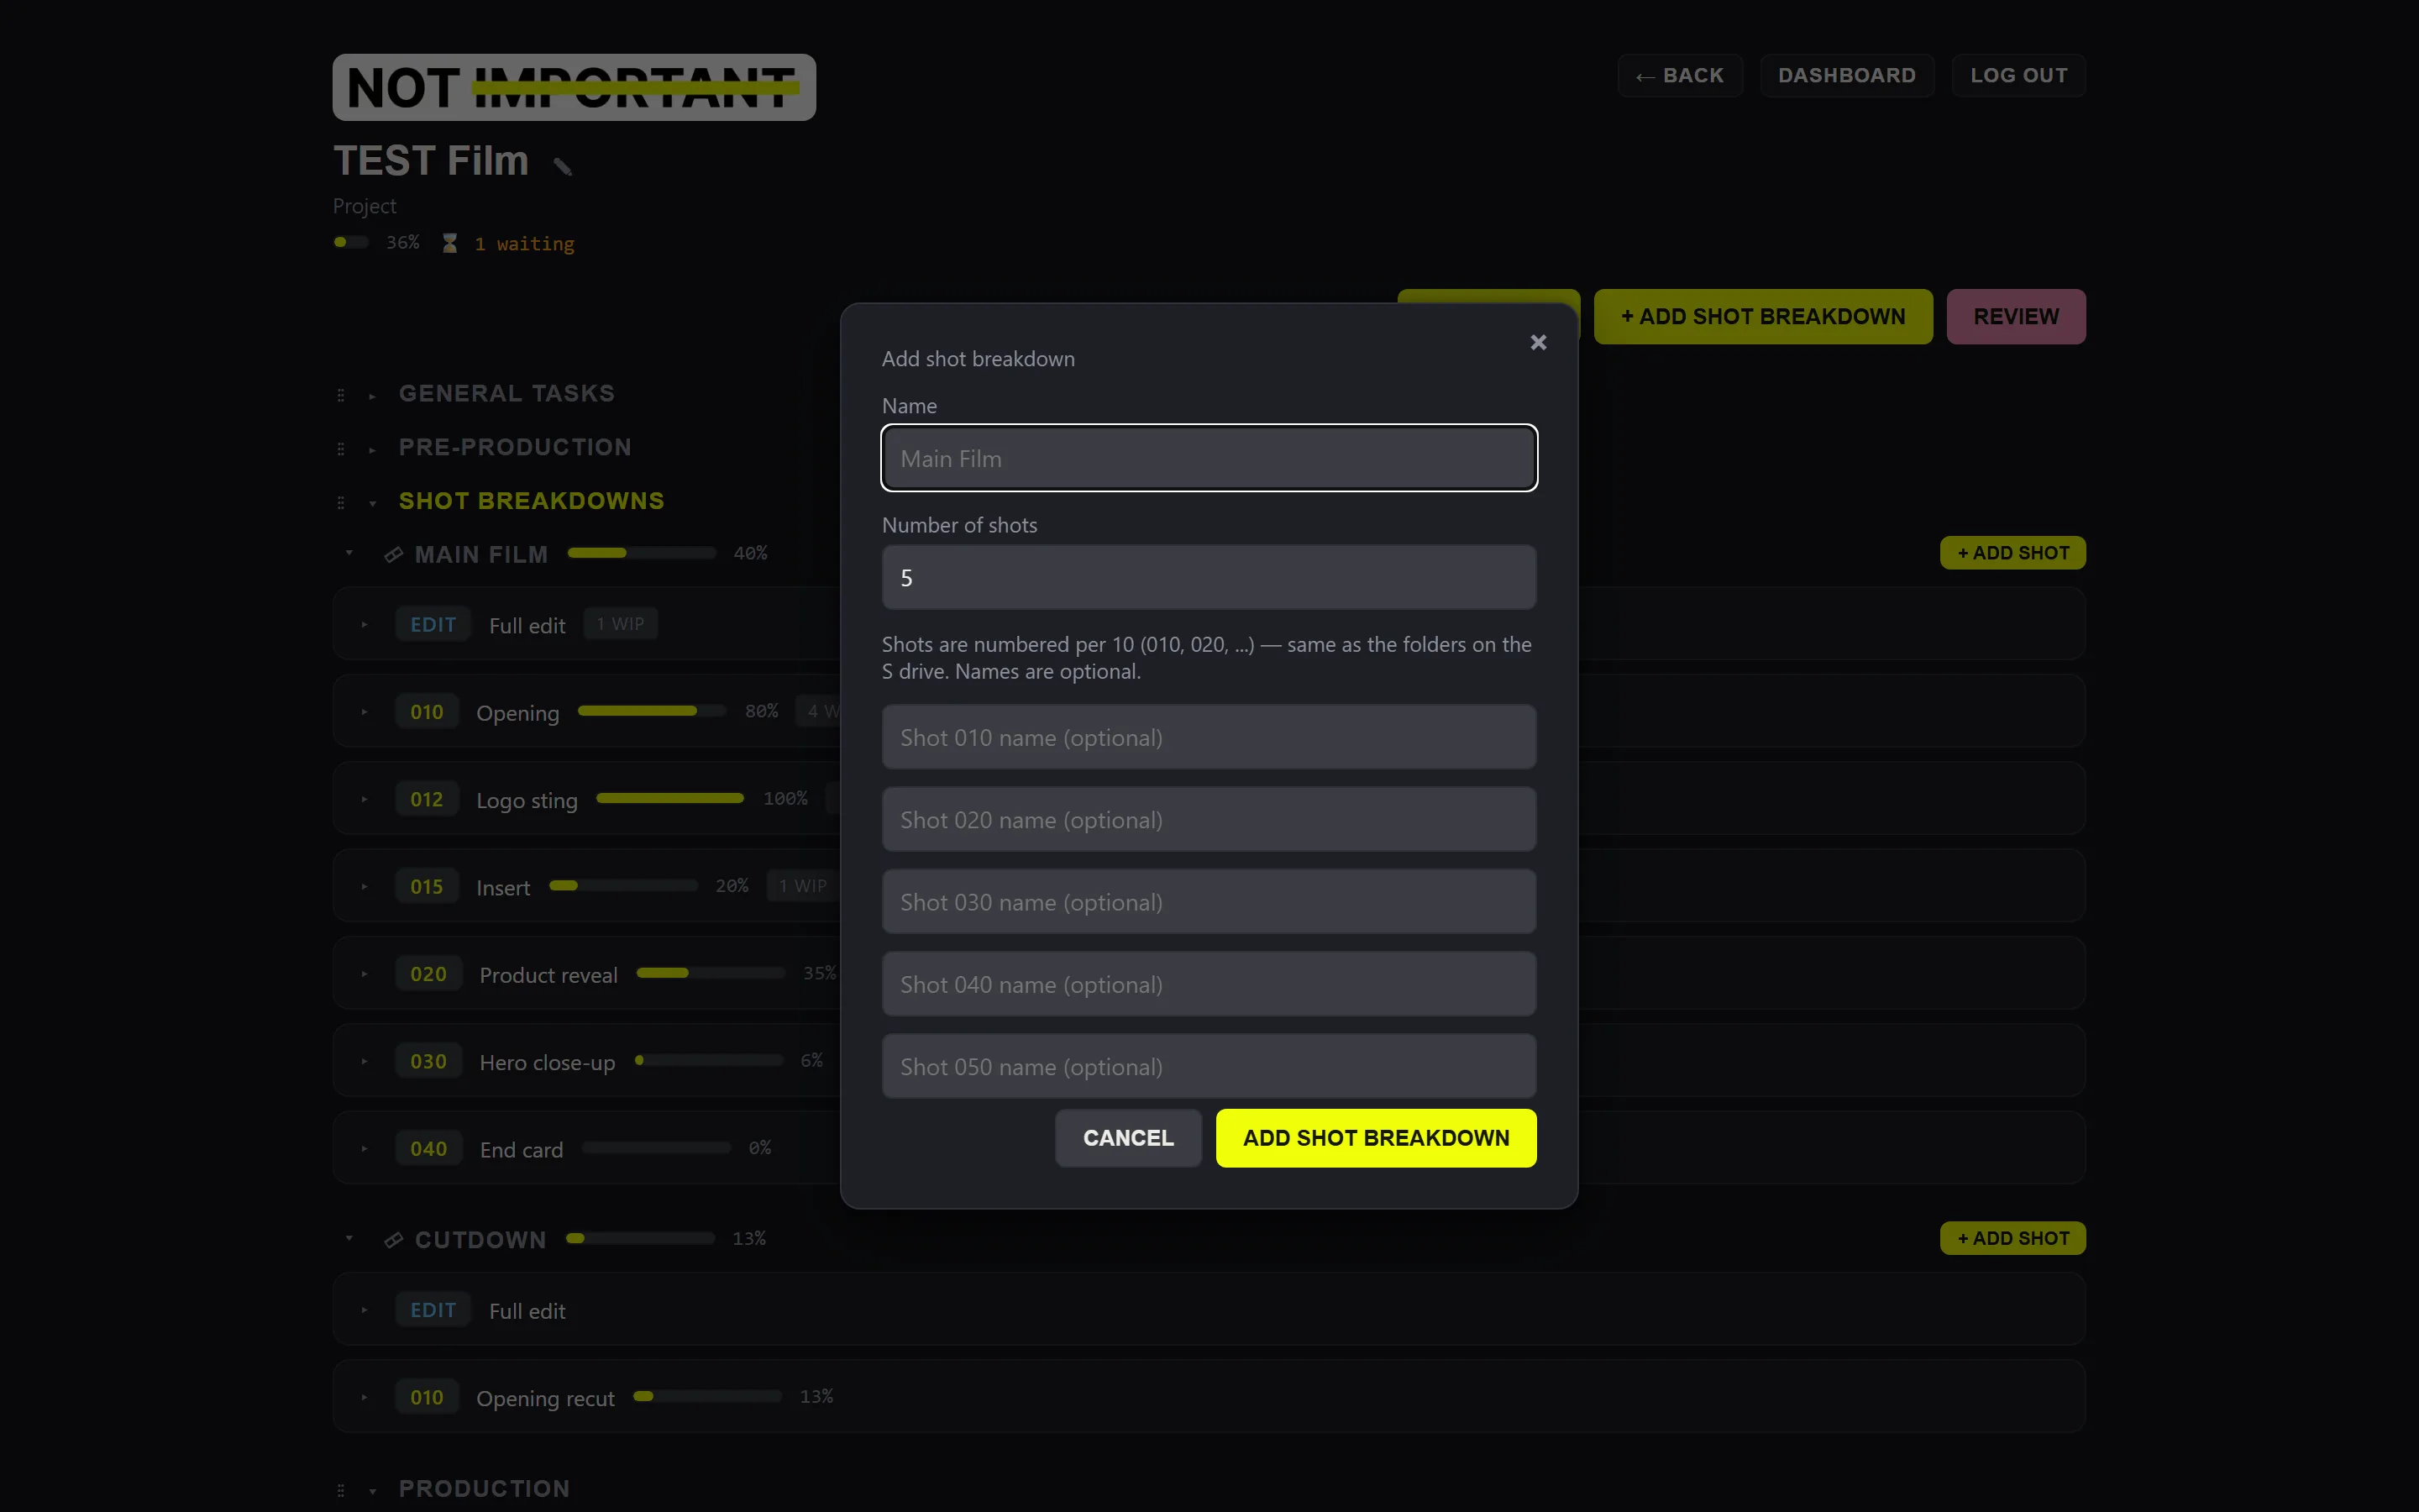The width and height of the screenshot is (2419, 1512).
Task: Click the 1 WIP badge on Full edit
Action: [x=621, y=624]
